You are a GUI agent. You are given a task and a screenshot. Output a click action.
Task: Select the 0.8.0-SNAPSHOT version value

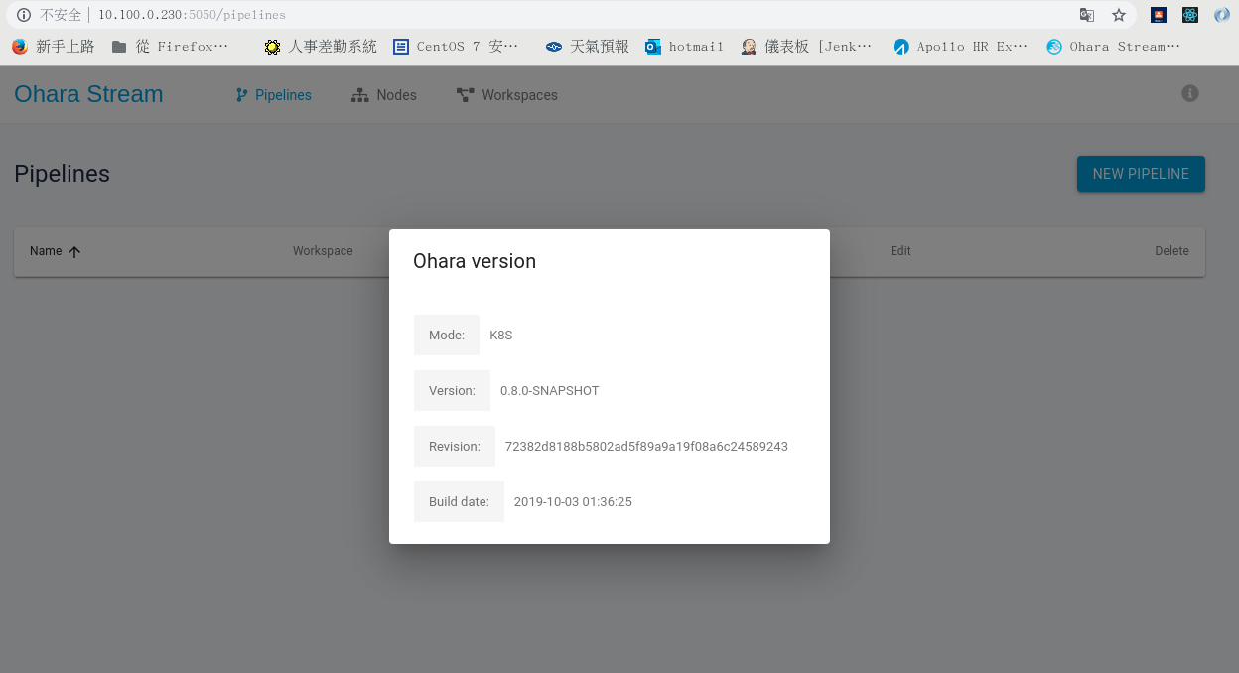coord(550,391)
